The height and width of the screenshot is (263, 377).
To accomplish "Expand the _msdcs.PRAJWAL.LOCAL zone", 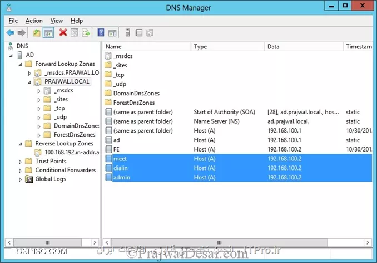I will pos(29,73).
